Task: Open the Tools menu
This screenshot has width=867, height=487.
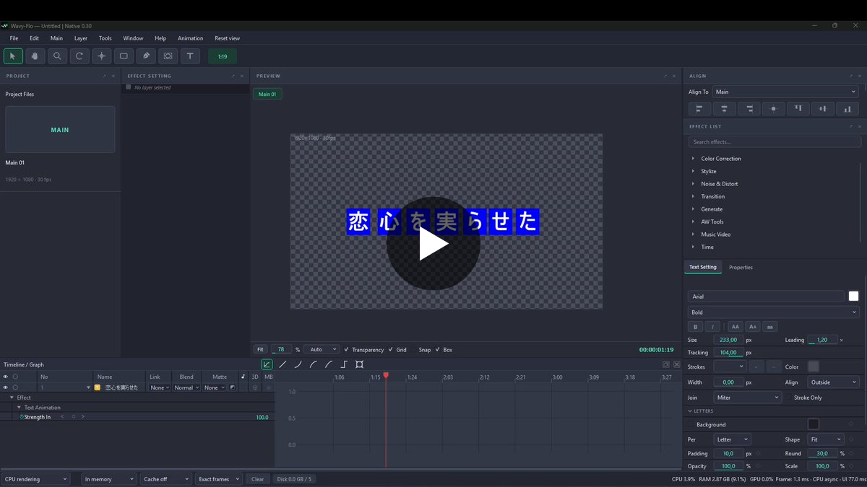Action: 105,38
